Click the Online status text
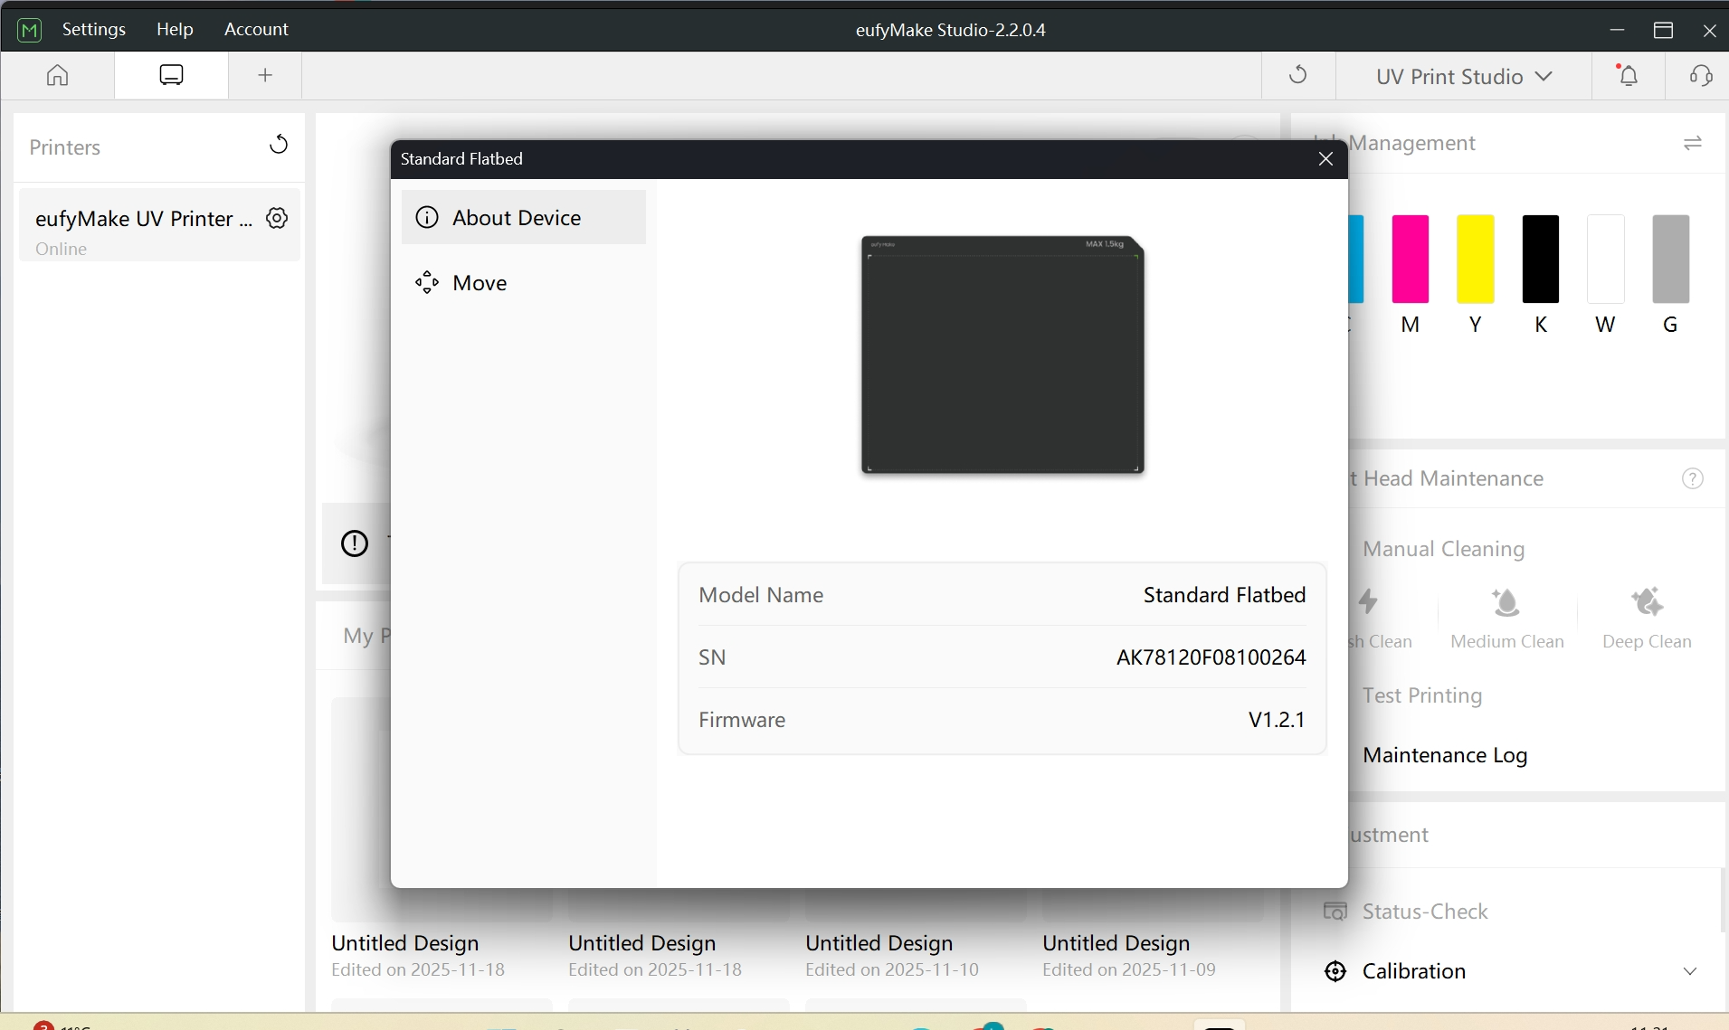The image size is (1729, 1030). 61,249
